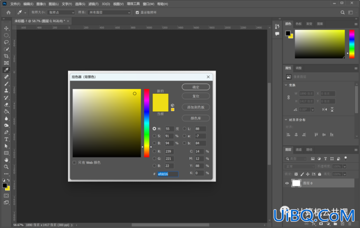360x228 pixels.
Task: Click the search icon in options bar
Action: pos(343,12)
